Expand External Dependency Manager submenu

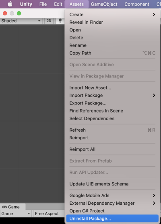tap(112, 203)
